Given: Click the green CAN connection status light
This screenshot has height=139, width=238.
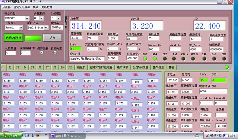Looking at the screenshot, I should point(33,38).
